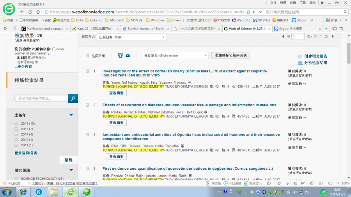This screenshot has height=197, width=351.
Task: Open the K application in taskbar
Action: 39,192
